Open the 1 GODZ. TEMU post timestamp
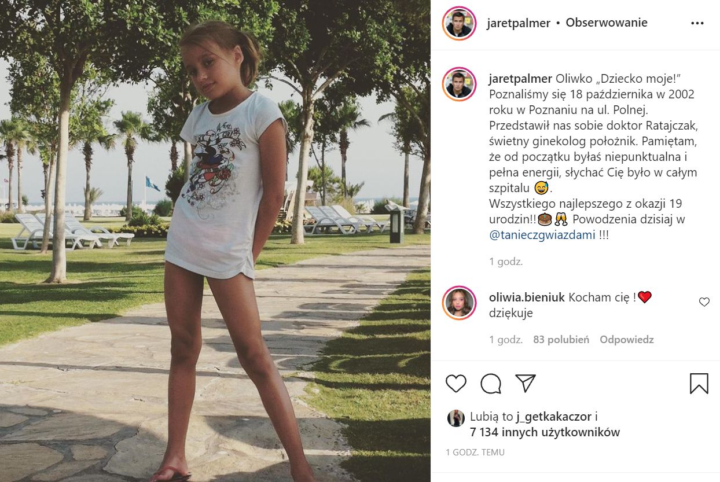This screenshot has height=482, width=720. coord(475,452)
